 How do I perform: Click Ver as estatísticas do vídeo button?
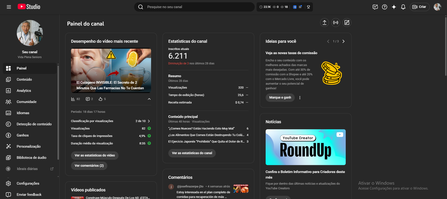[x=95, y=155]
